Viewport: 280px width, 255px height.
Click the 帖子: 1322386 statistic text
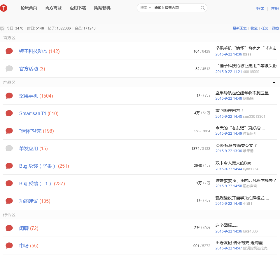59,28
